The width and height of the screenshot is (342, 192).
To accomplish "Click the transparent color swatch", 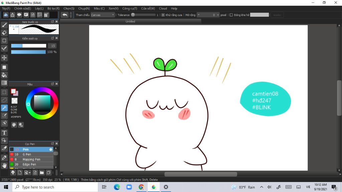I will (14, 101).
